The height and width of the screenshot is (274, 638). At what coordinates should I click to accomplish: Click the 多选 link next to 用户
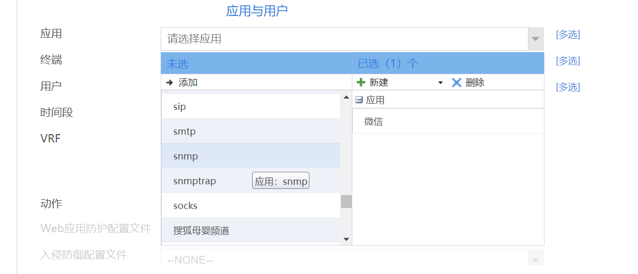568,87
